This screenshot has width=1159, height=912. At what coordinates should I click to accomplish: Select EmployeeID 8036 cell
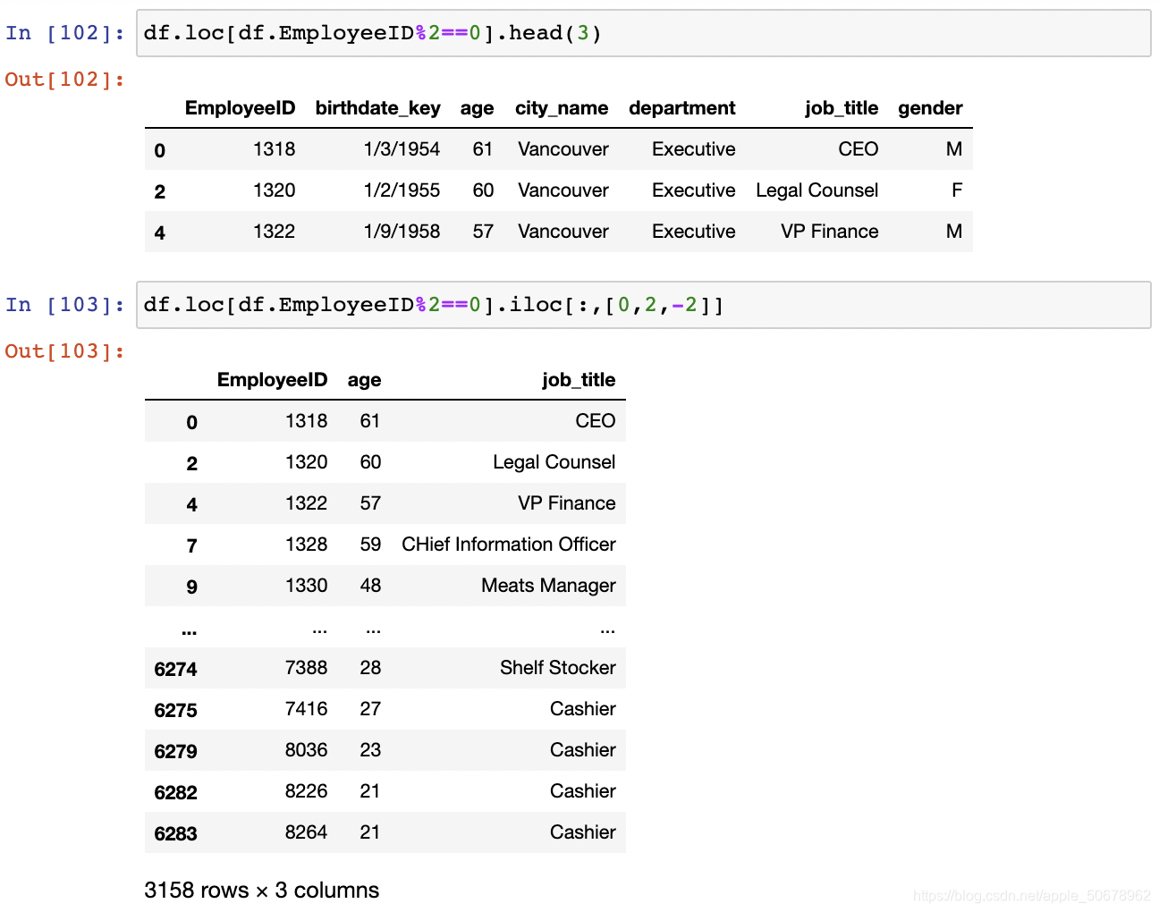click(x=306, y=750)
